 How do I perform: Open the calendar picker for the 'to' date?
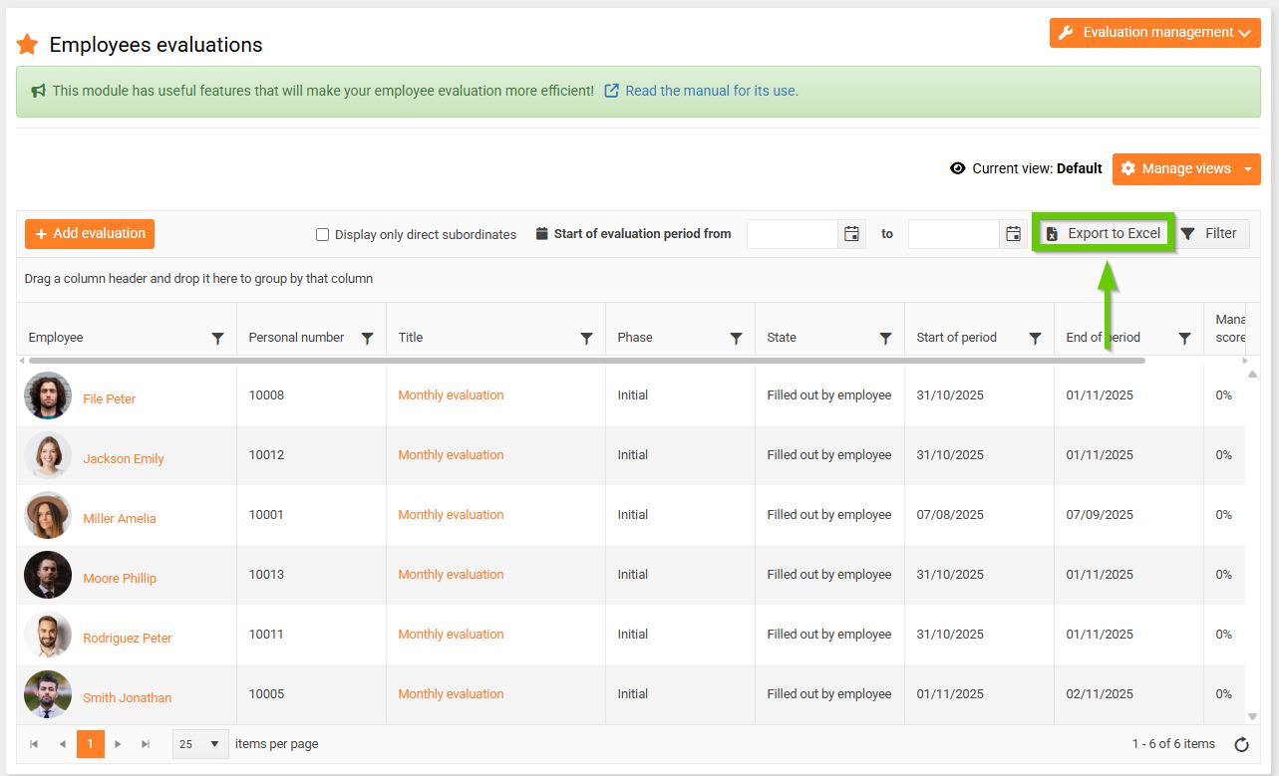tap(1013, 234)
